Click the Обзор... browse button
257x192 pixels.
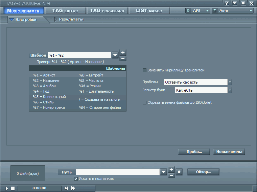click(x=203, y=172)
